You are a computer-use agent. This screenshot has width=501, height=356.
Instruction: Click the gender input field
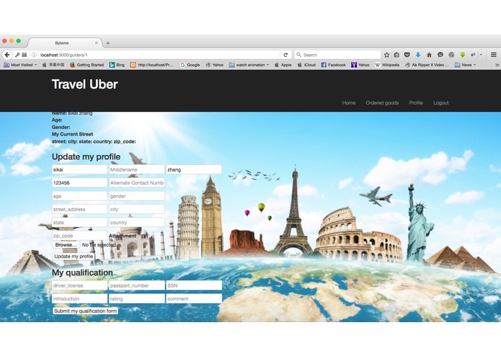click(137, 196)
